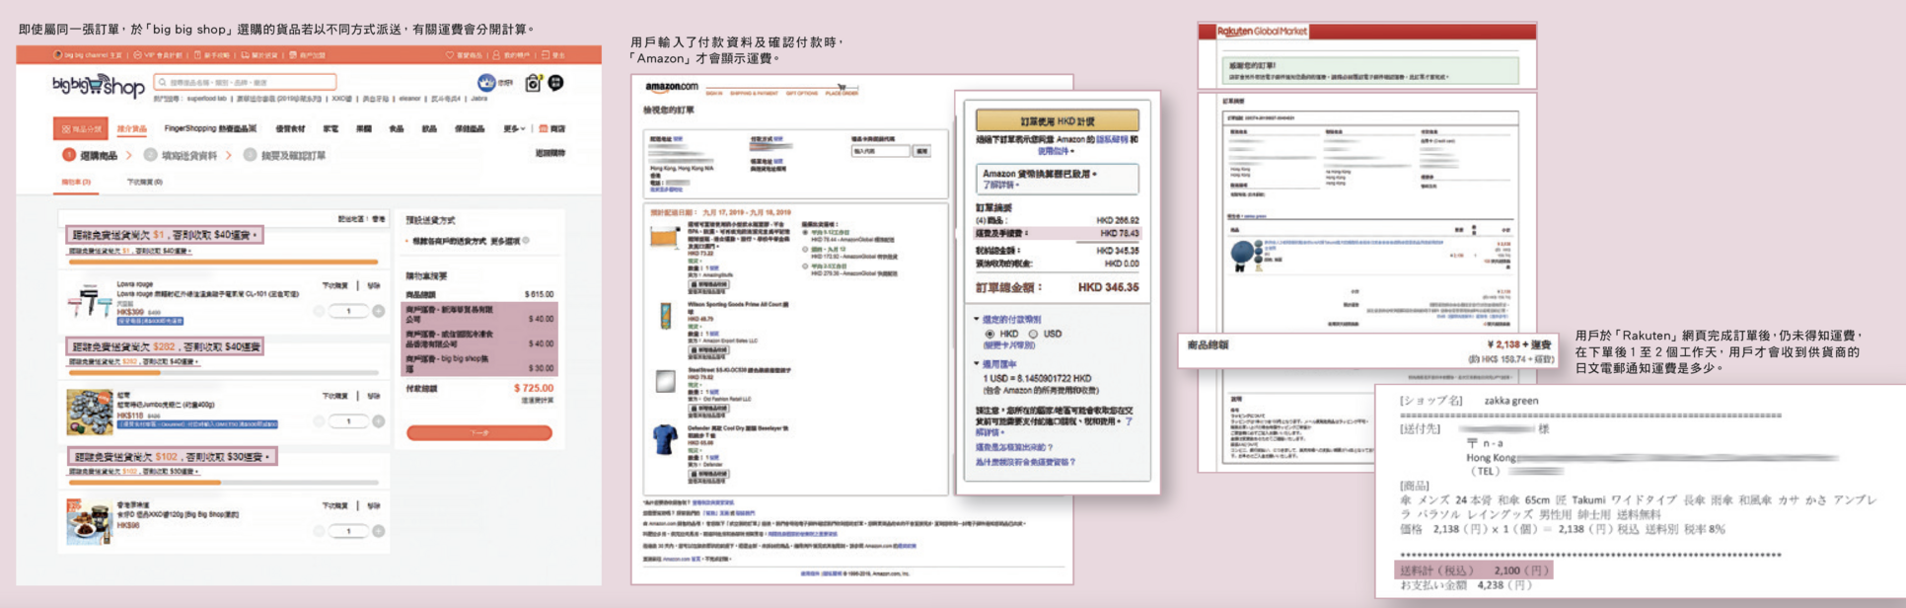Image resolution: width=1906 pixels, height=608 pixels.
Task: Open 商品分類 category menu button
Action: tap(80, 129)
